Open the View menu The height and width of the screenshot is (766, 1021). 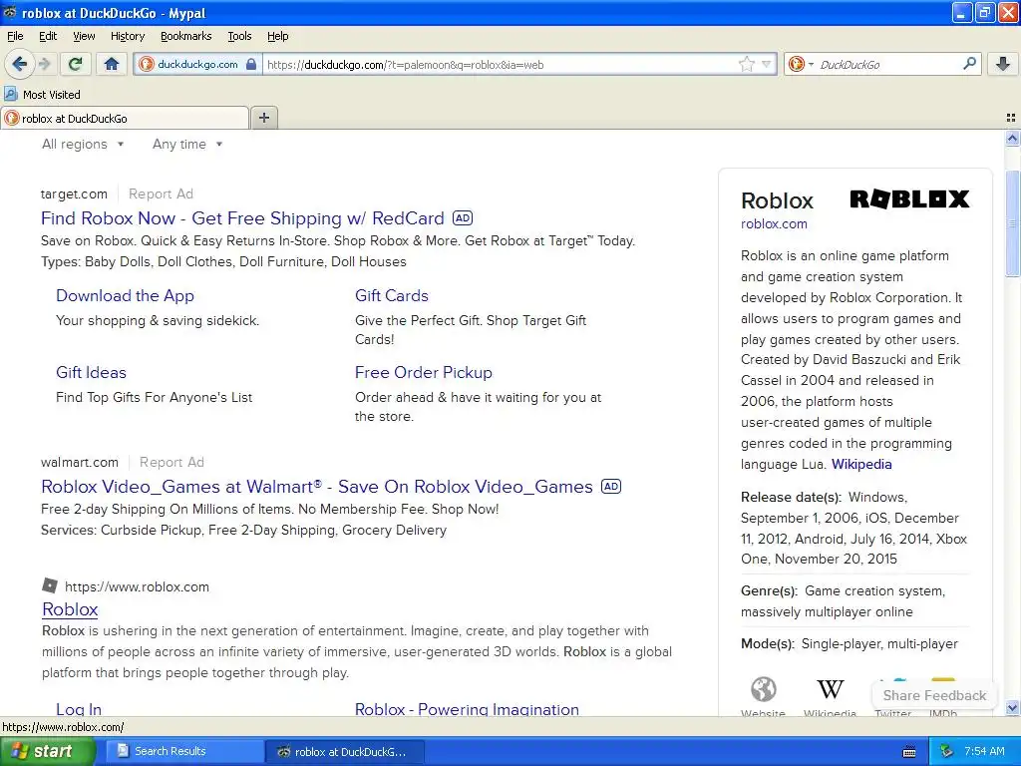click(84, 36)
